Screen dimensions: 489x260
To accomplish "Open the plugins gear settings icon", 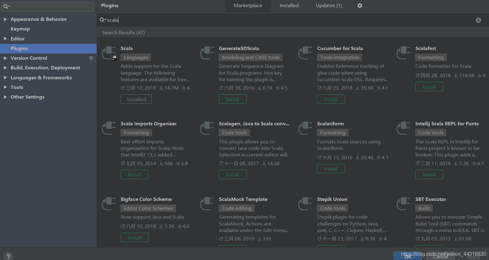I will [360, 6].
